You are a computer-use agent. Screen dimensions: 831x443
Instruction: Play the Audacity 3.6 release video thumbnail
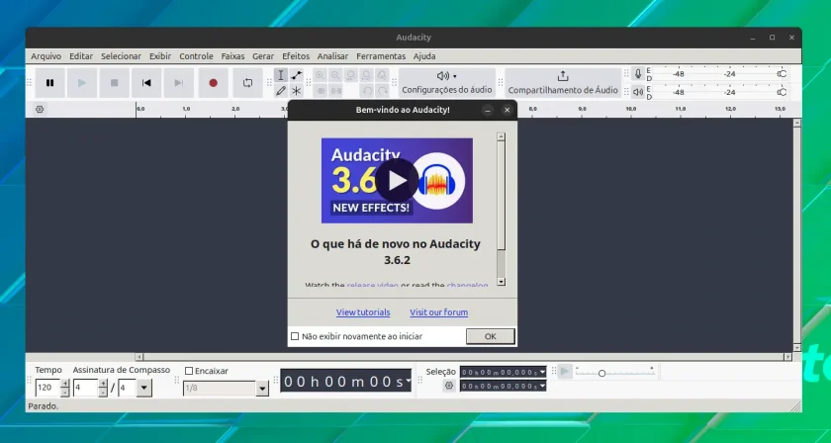pos(397,181)
